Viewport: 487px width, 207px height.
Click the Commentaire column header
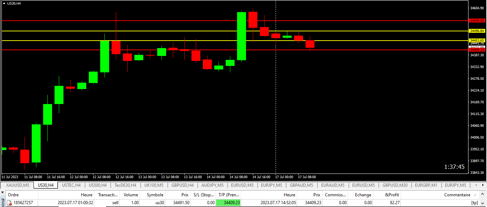click(x=457, y=195)
